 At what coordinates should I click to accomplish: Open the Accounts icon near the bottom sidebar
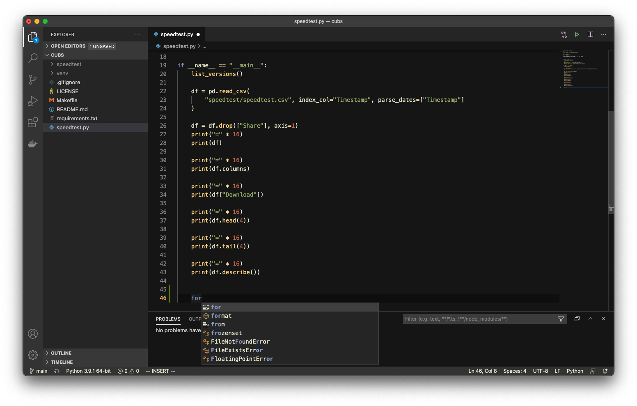[x=33, y=334]
